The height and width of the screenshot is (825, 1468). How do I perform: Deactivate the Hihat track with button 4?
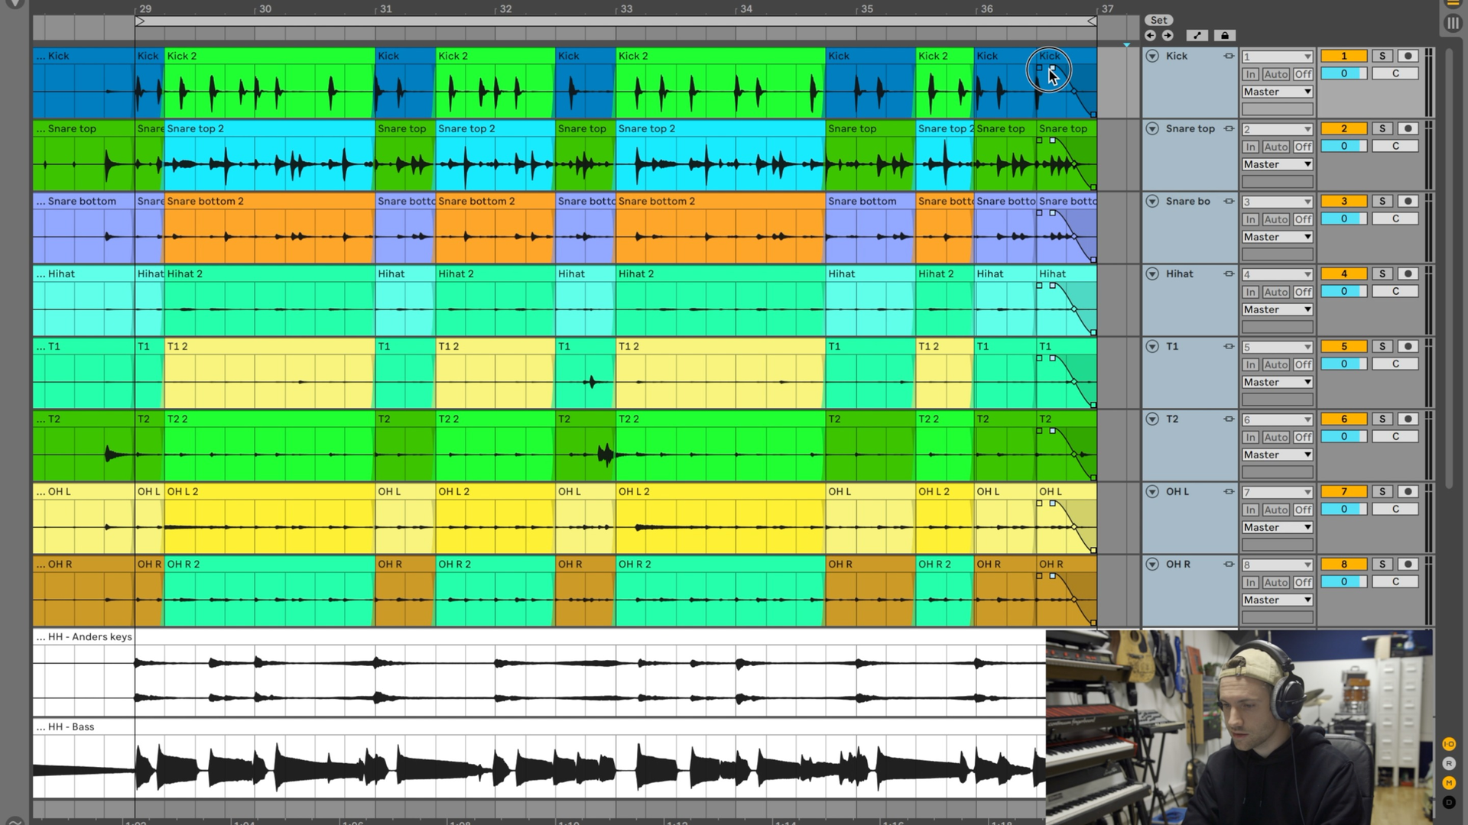tap(1343, 273)
